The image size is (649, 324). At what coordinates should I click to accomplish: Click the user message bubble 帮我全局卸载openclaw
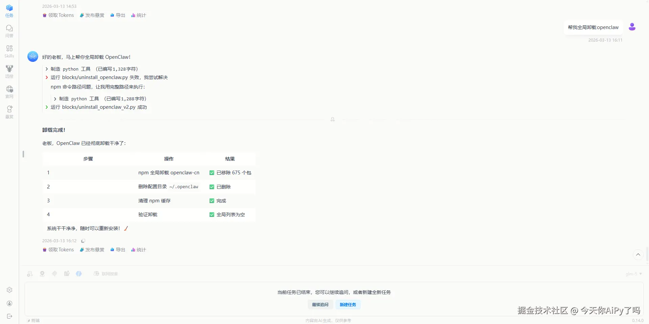(593, 27)
